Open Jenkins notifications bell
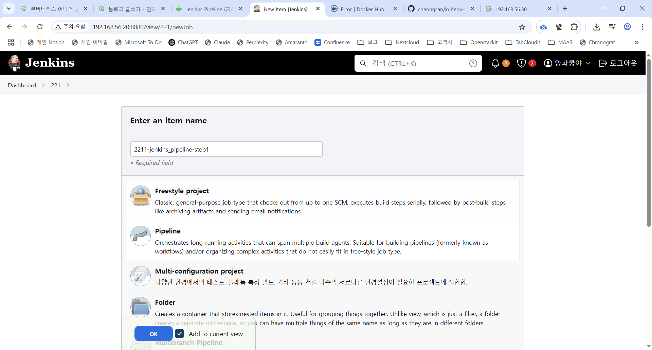652x350 pixels. 495,63
